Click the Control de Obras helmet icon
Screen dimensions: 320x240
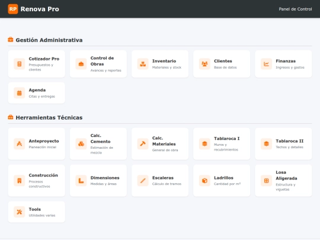click(x=81, y=64)
